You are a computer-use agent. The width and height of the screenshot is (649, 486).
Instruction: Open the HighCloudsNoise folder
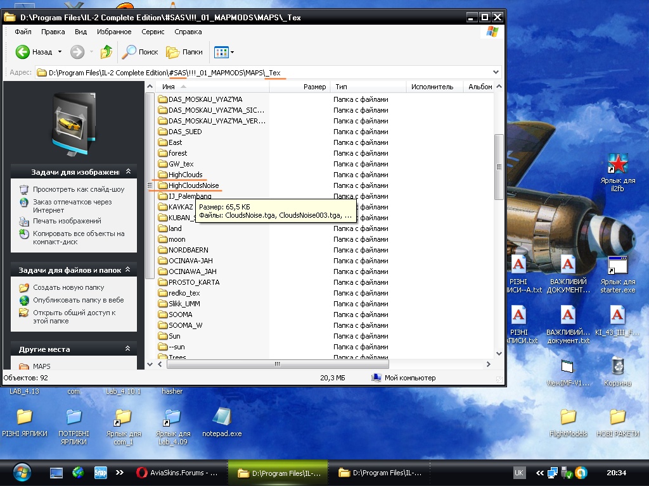193,185
